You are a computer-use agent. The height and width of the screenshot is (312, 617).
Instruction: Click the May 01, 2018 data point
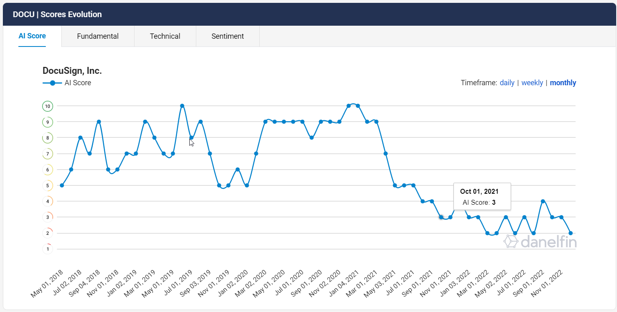pyautogui.click(x=62, y=185)
